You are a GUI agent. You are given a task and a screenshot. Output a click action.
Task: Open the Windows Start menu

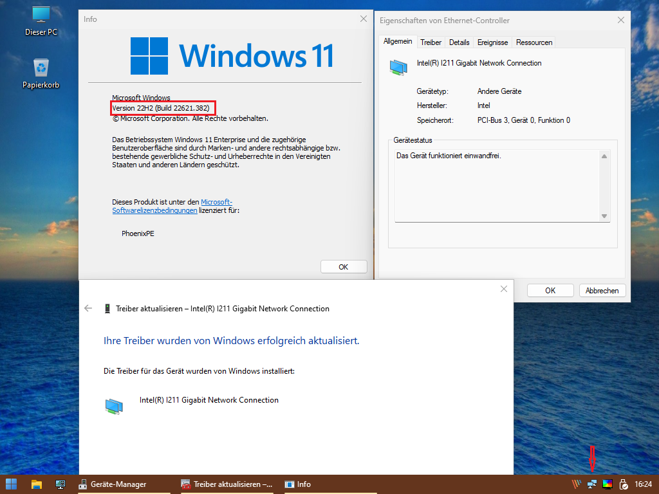click(x=11, y=484)
